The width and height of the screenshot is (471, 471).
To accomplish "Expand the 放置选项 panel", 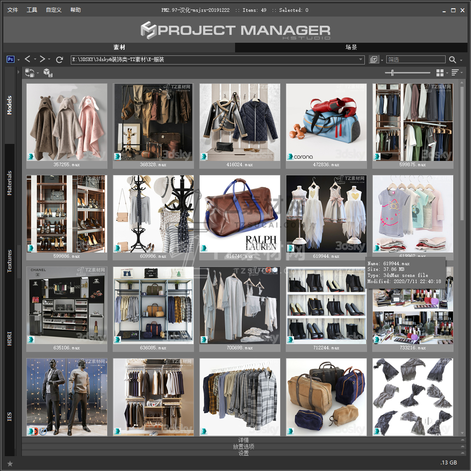I will click(x=243, y=447).
